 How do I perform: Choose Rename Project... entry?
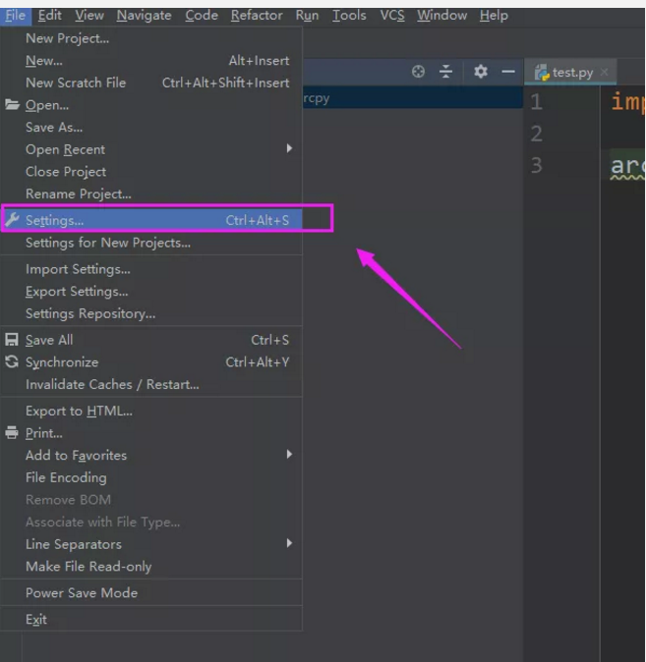click(x=151, y=193)
